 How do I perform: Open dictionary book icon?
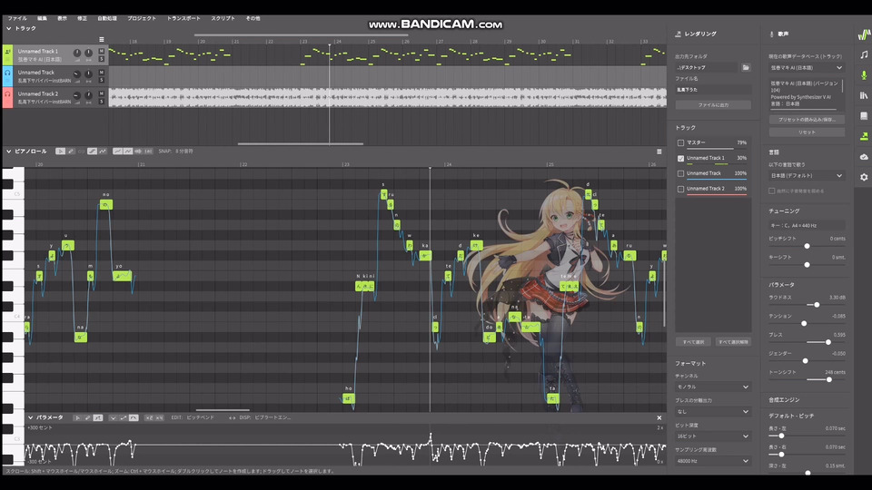point(864,116)
